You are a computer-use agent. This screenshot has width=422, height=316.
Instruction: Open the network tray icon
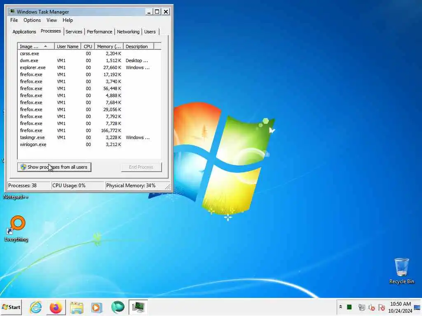click(x=361, y=307)
